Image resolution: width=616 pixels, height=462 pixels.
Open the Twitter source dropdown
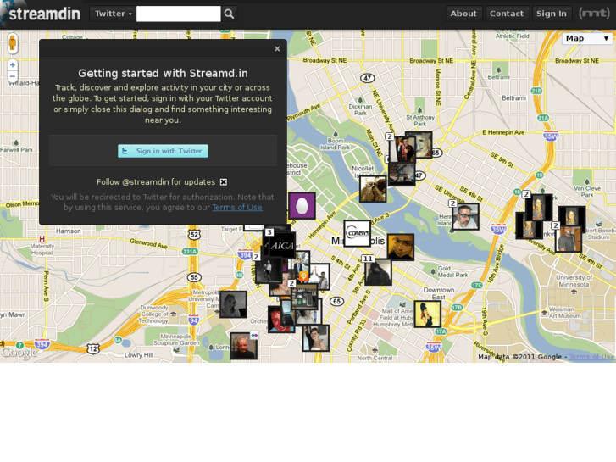(x=114, y=14)
